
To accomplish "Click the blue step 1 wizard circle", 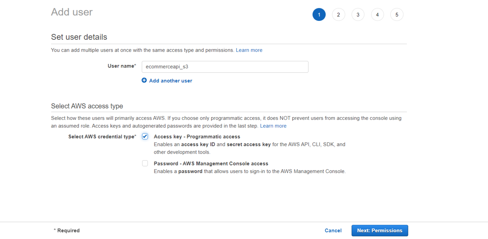I will pyautogui.click(x=319, y=14).
